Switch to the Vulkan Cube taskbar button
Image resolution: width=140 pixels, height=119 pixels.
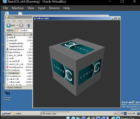(56, 114)
